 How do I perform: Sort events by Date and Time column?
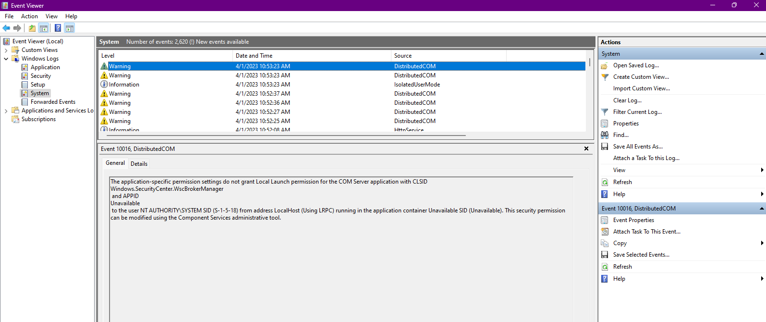click(x=312, y=56)
